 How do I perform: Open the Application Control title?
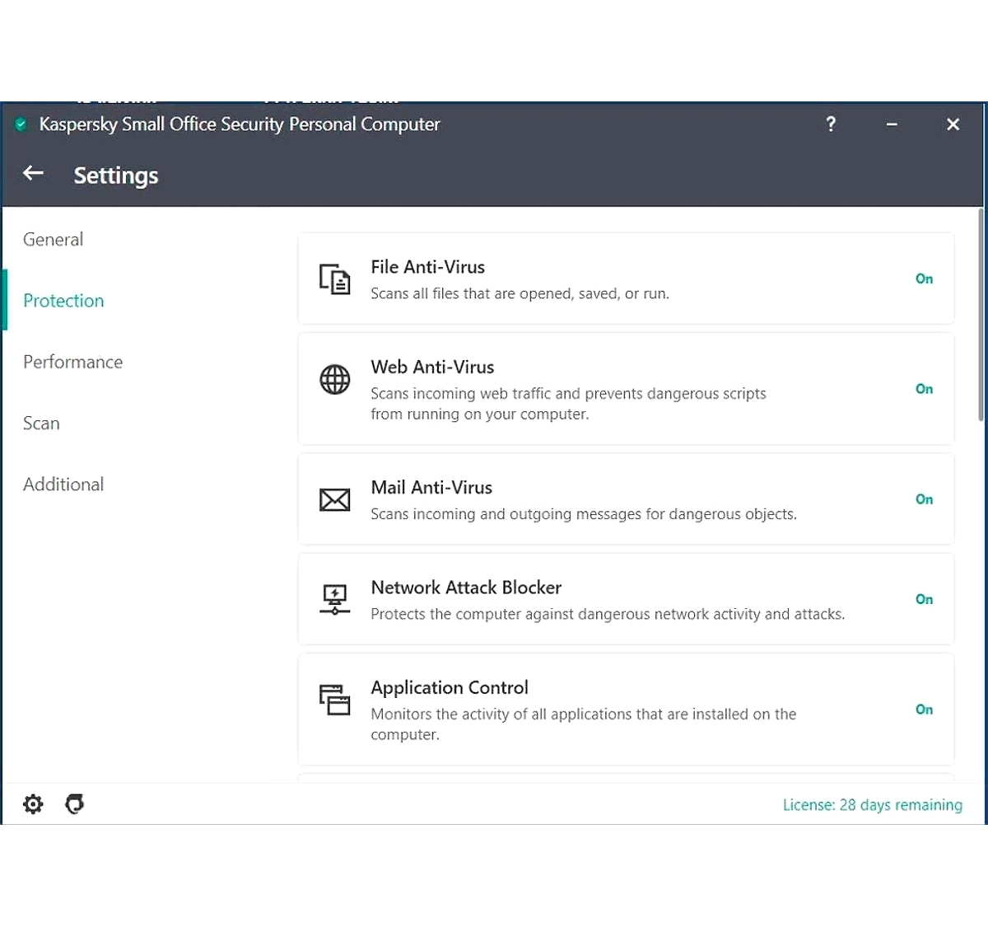(450, 687)
